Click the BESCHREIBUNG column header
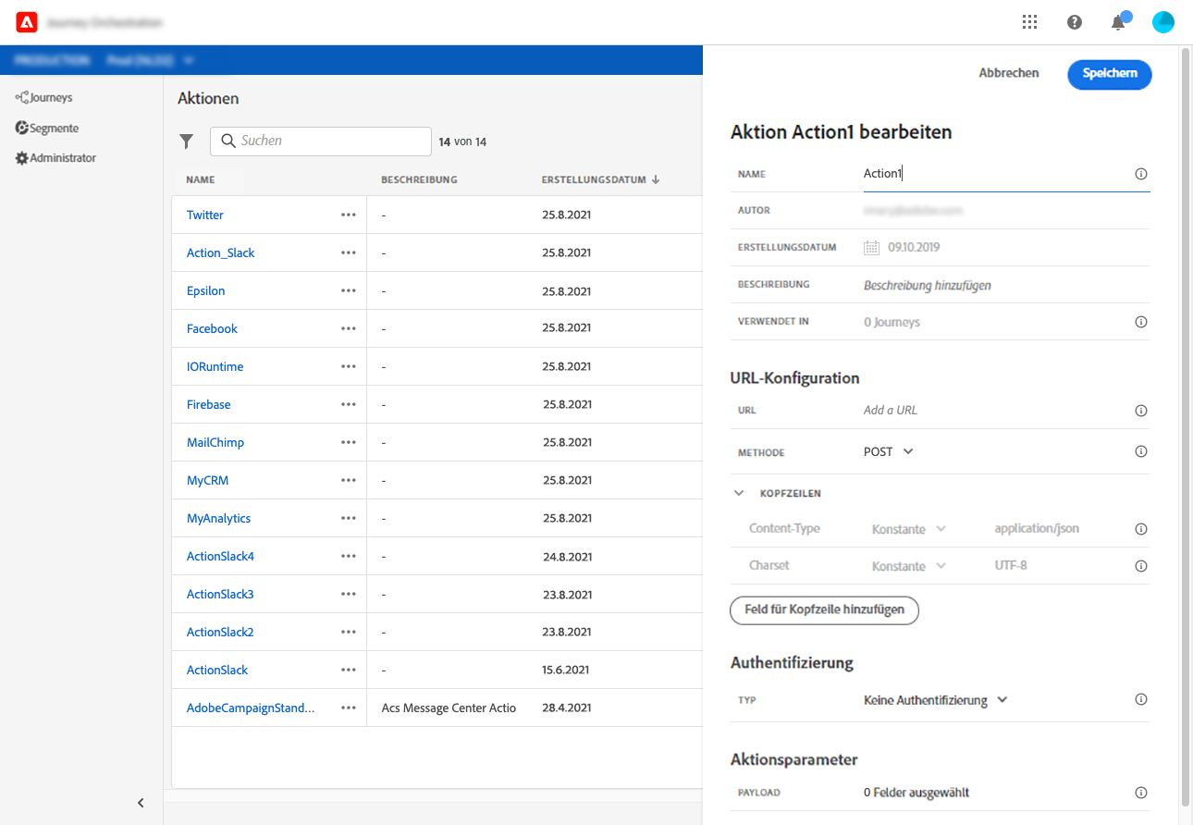Screen dimensions: 1193x825 419,179
